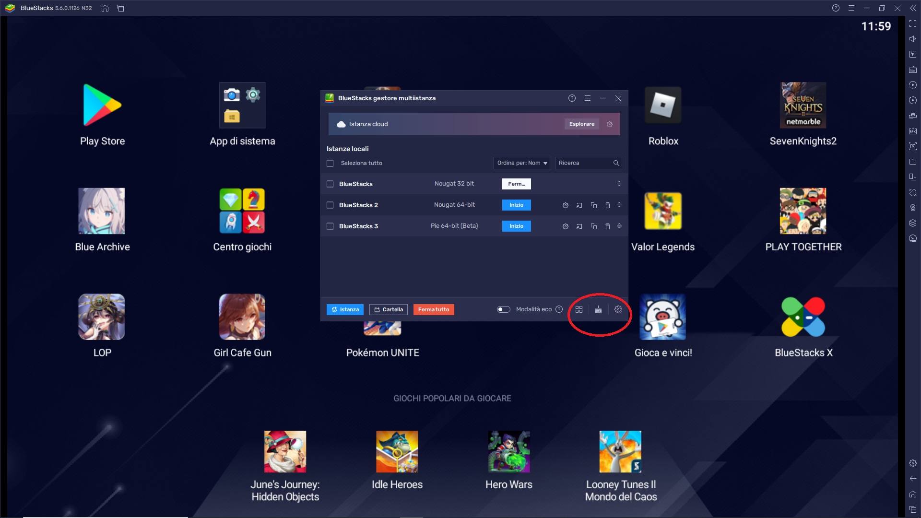Check the Seleziona tutto checkbox
The image size is (921, 518).
330,164
